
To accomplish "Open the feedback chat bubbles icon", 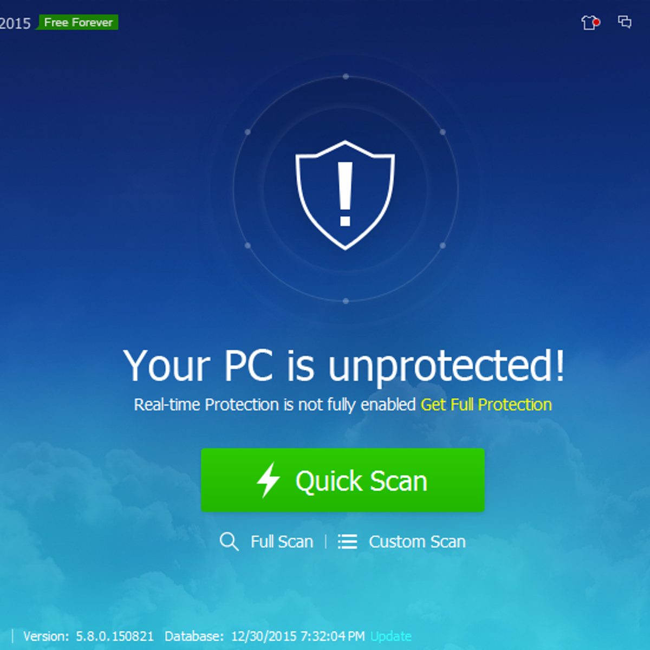I will [x=625, y=22].
